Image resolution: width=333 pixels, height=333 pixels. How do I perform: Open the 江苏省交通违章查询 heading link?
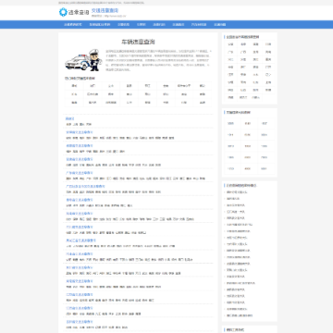[x=80, y=295]
